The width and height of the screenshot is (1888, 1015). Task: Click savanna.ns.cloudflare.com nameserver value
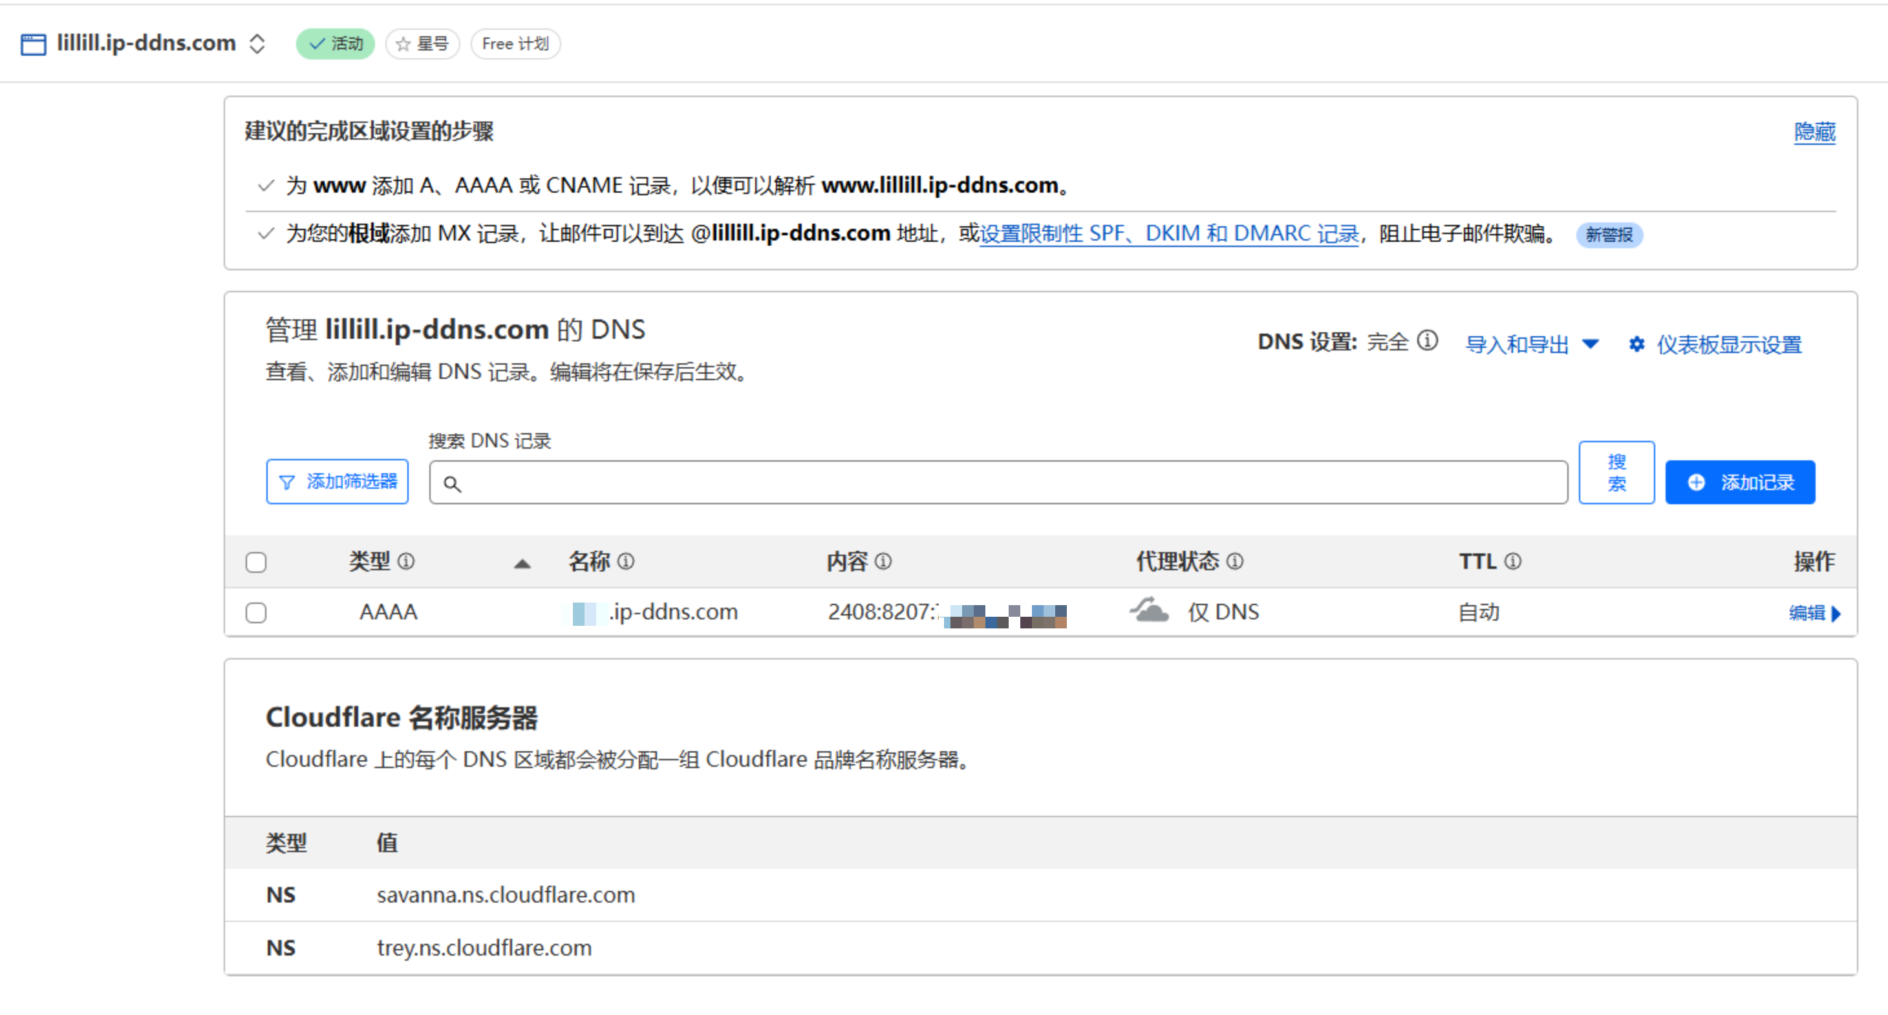506,895
